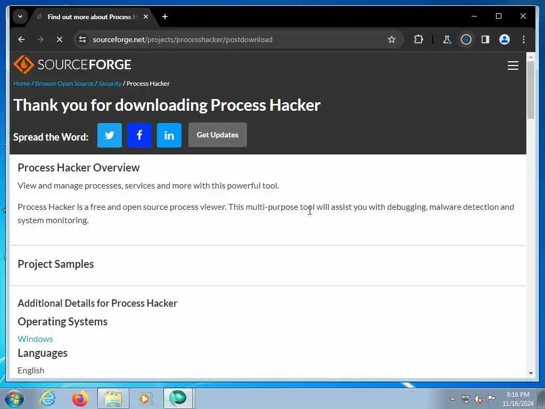Image resolution: width=545 pixels, height=409 pixels.
Task: Click the scrollbar down arrow
Action: [531, 373]
